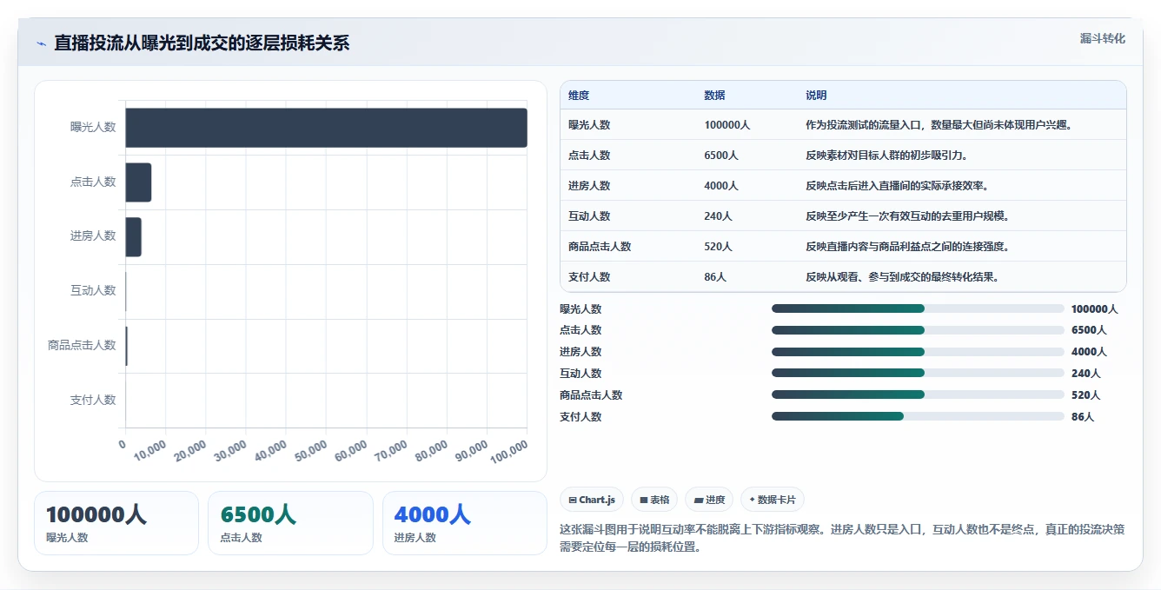Click table description about 最终转化结果

click(902, 277)
